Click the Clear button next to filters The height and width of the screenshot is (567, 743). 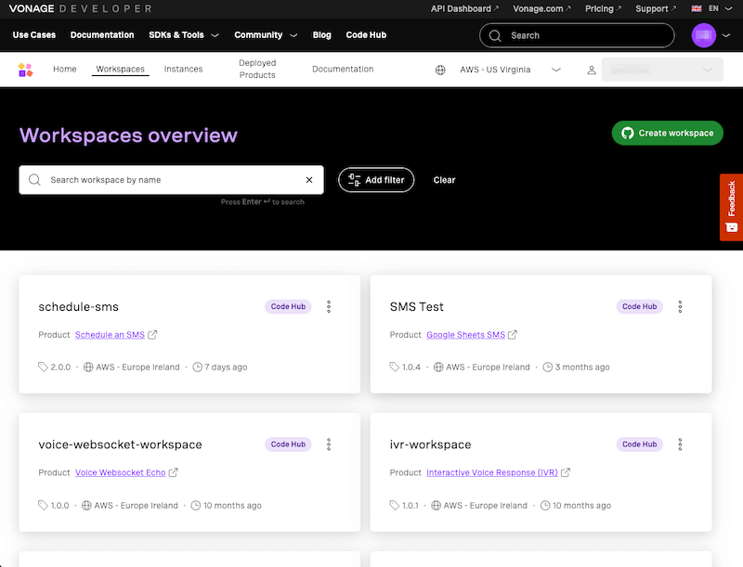click(x=444, y=180)
